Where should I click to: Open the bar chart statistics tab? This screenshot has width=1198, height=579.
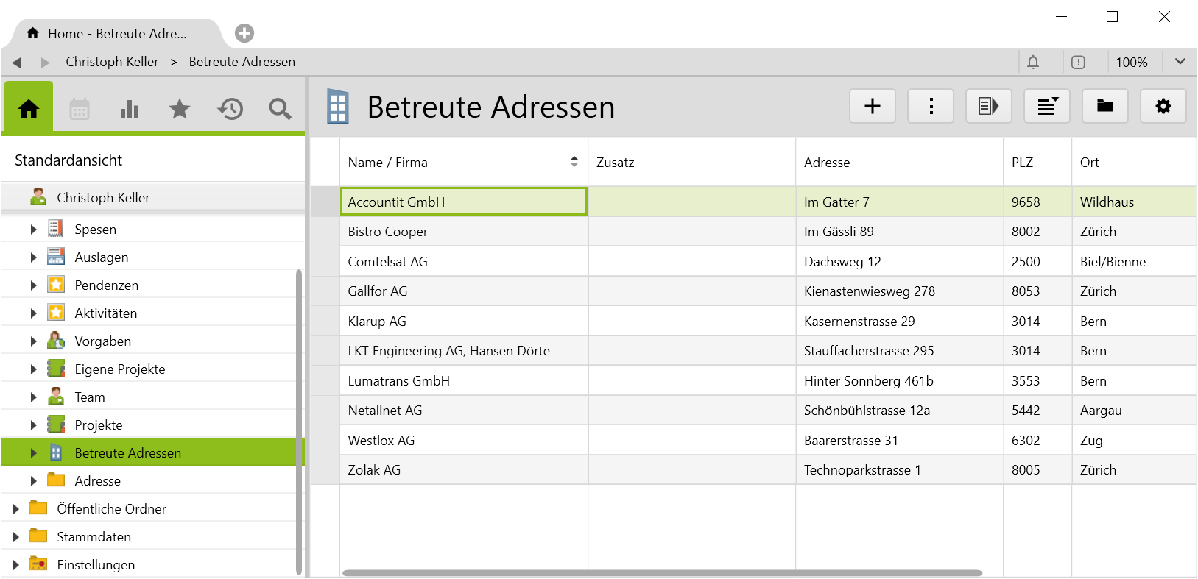[130, 110]
